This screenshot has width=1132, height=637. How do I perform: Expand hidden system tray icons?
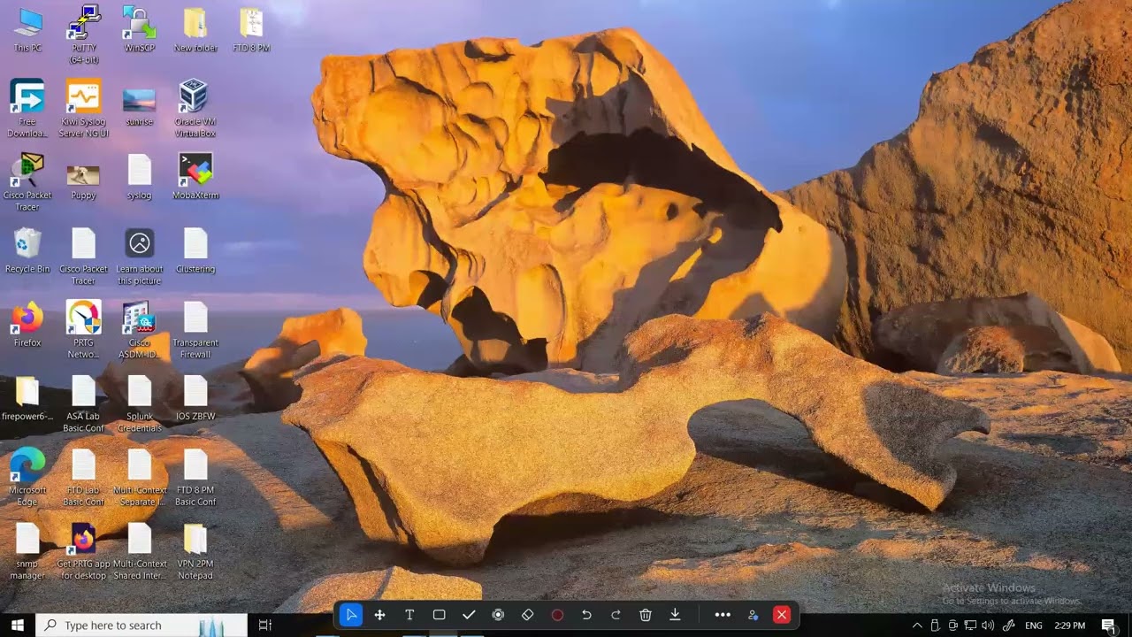tap(917, 625)
